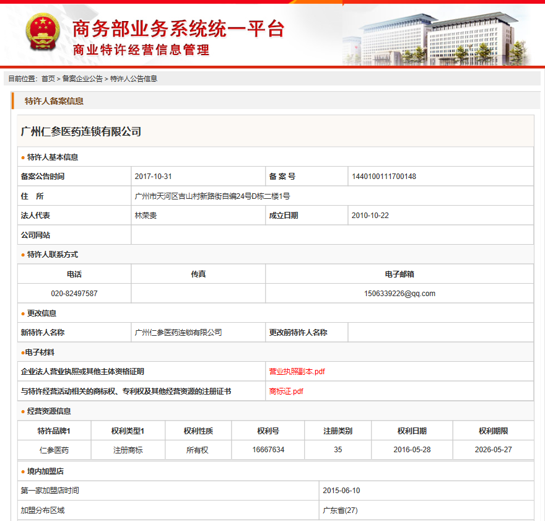Select the company name 广州仁参医药连锁有限公司 heading
The image size is (545, 521).
81,132
